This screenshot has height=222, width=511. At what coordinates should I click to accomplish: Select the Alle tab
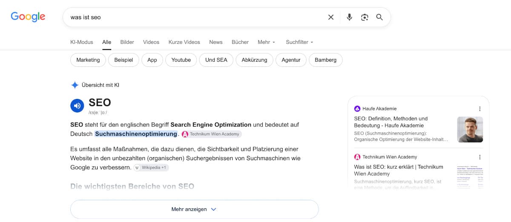pyautogui.click(x=107, y=42)
